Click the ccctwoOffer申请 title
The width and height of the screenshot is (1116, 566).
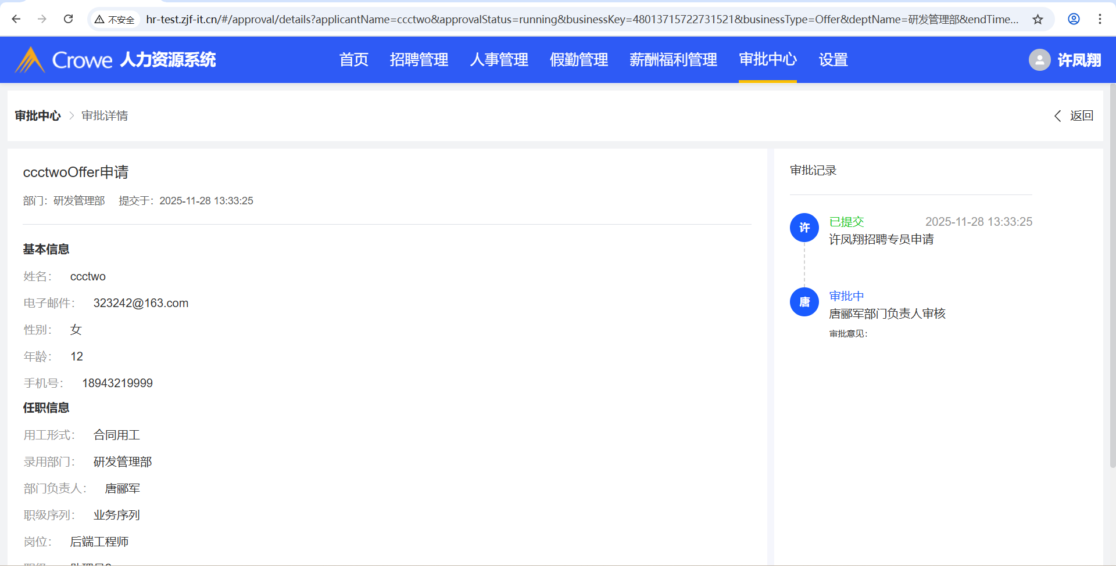(76, 172)
